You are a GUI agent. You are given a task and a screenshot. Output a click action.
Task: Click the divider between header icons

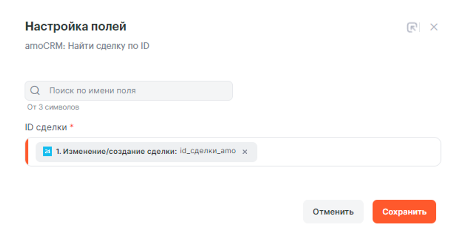coord(420,27)
